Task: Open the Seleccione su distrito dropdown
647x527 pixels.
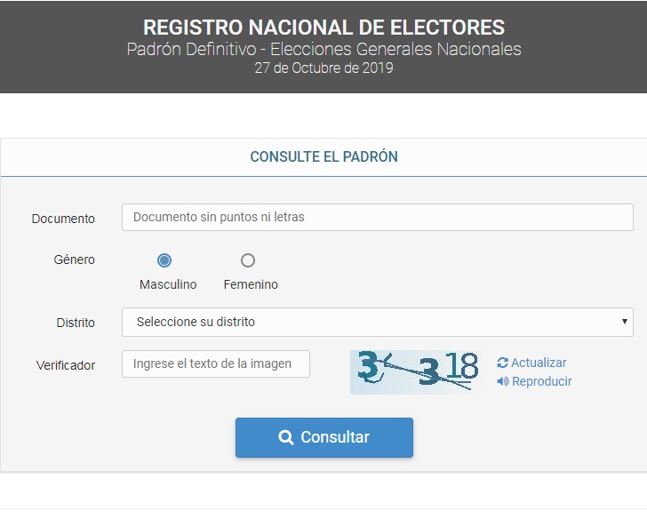Action: click(x=377, y=322)
